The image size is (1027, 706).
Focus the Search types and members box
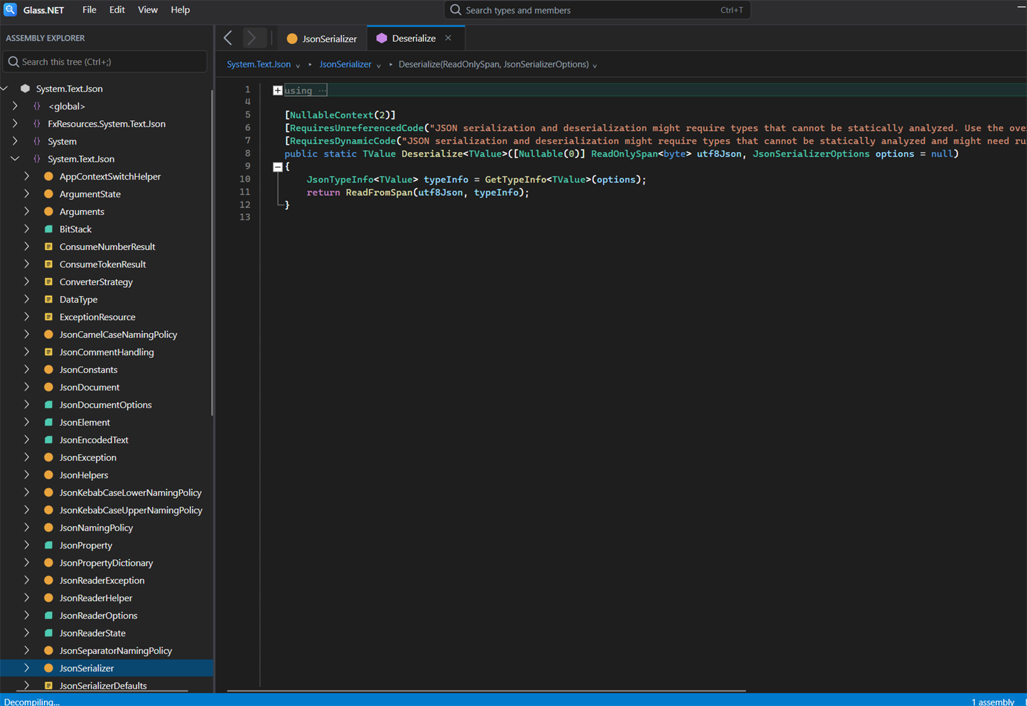[x=597, y=10]
